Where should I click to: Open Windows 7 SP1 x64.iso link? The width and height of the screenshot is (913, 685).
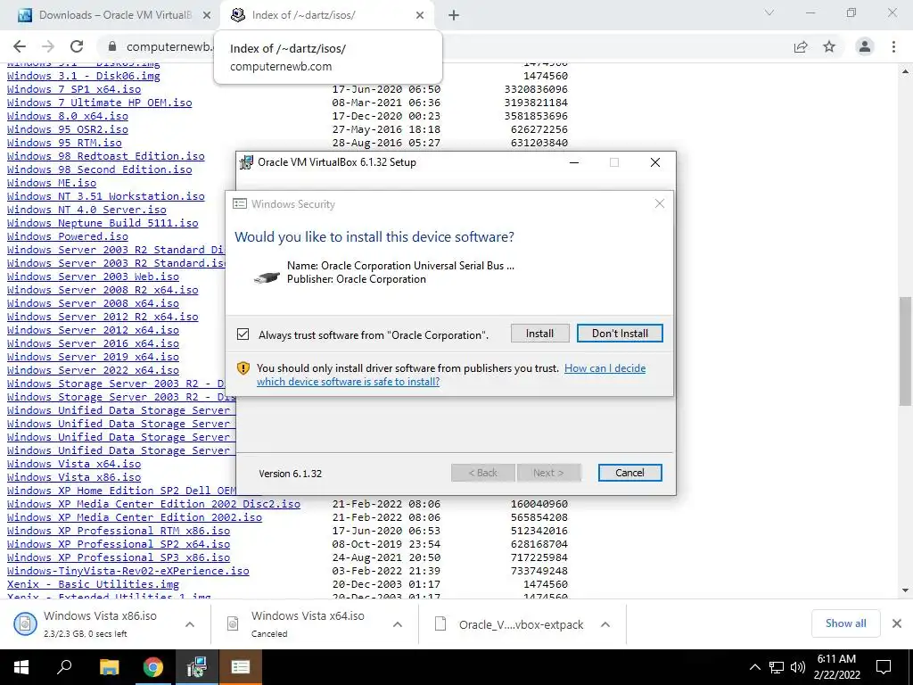coord(74,89)
